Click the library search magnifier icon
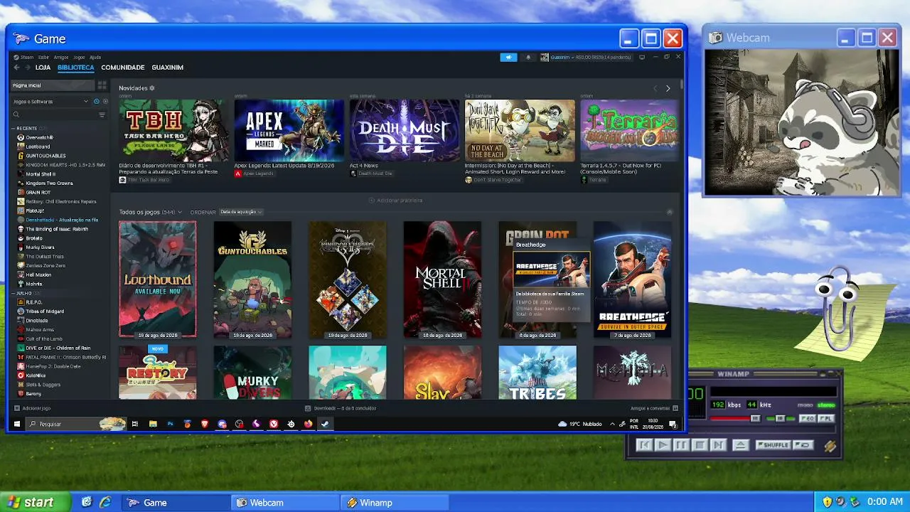This screenshot has height=512, width=910. 16,114
